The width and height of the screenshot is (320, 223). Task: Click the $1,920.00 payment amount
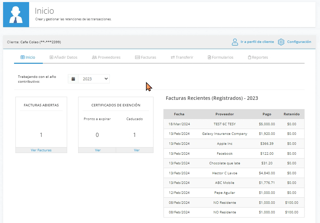click(267, 134)
